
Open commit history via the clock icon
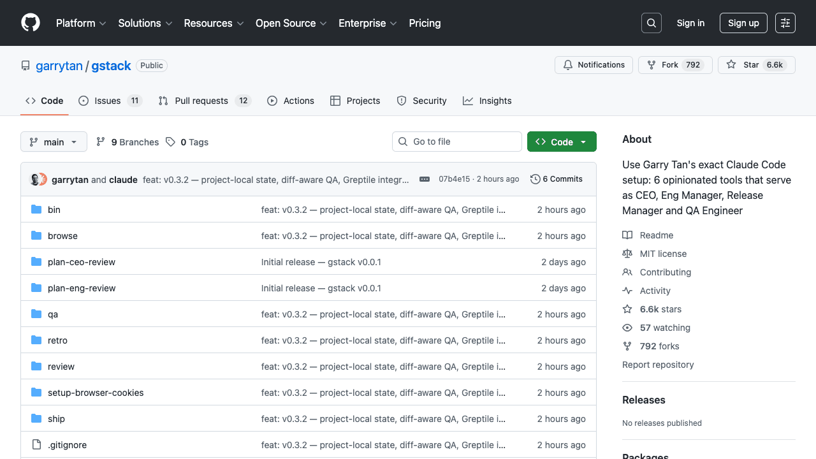pos(534,179)
